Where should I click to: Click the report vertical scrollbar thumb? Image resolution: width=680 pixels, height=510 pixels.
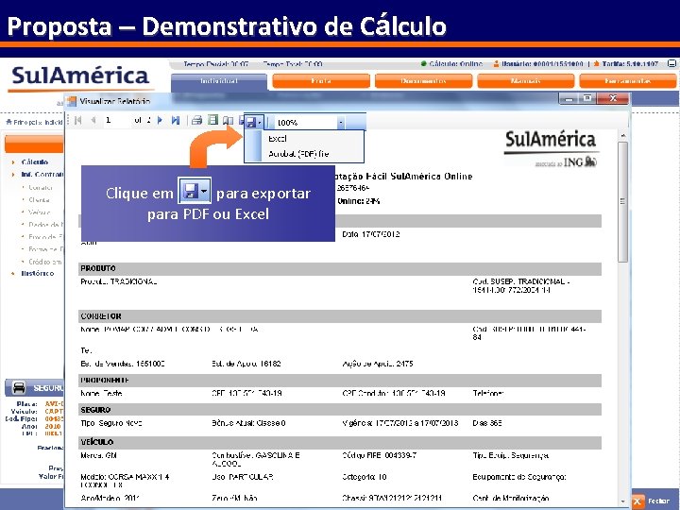tap(622, 202)
